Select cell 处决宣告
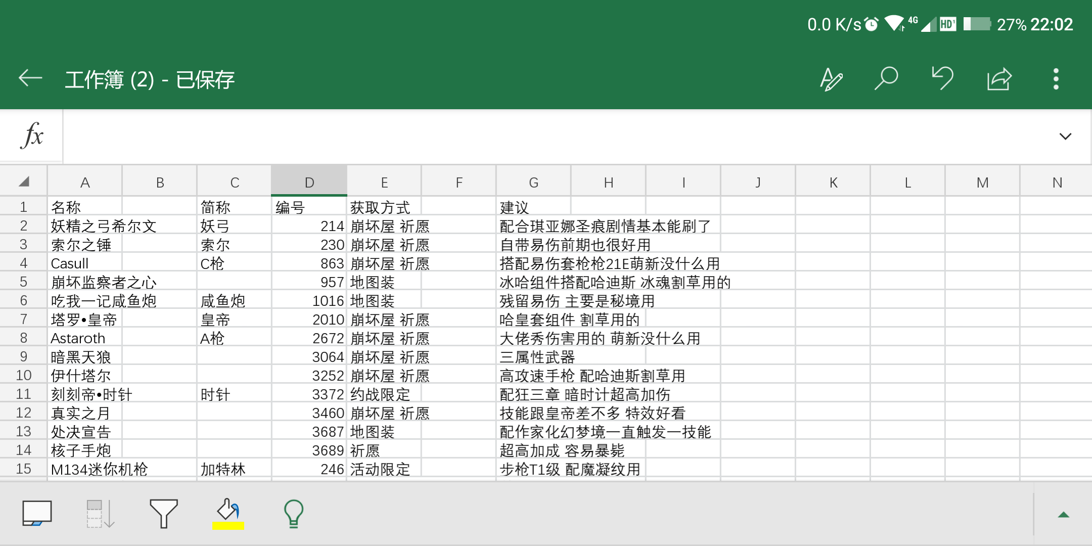 (85, 431)
